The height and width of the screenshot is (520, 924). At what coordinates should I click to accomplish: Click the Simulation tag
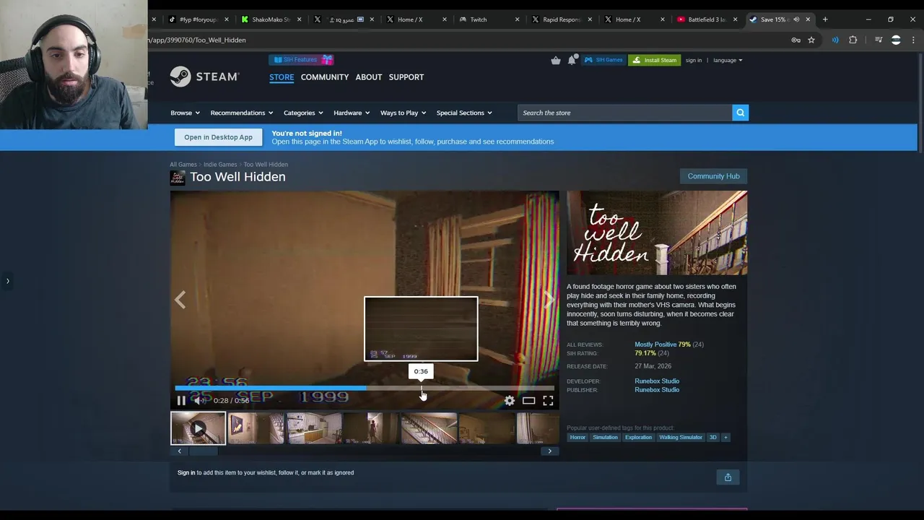pyautogui.click(x=605, y=437)
